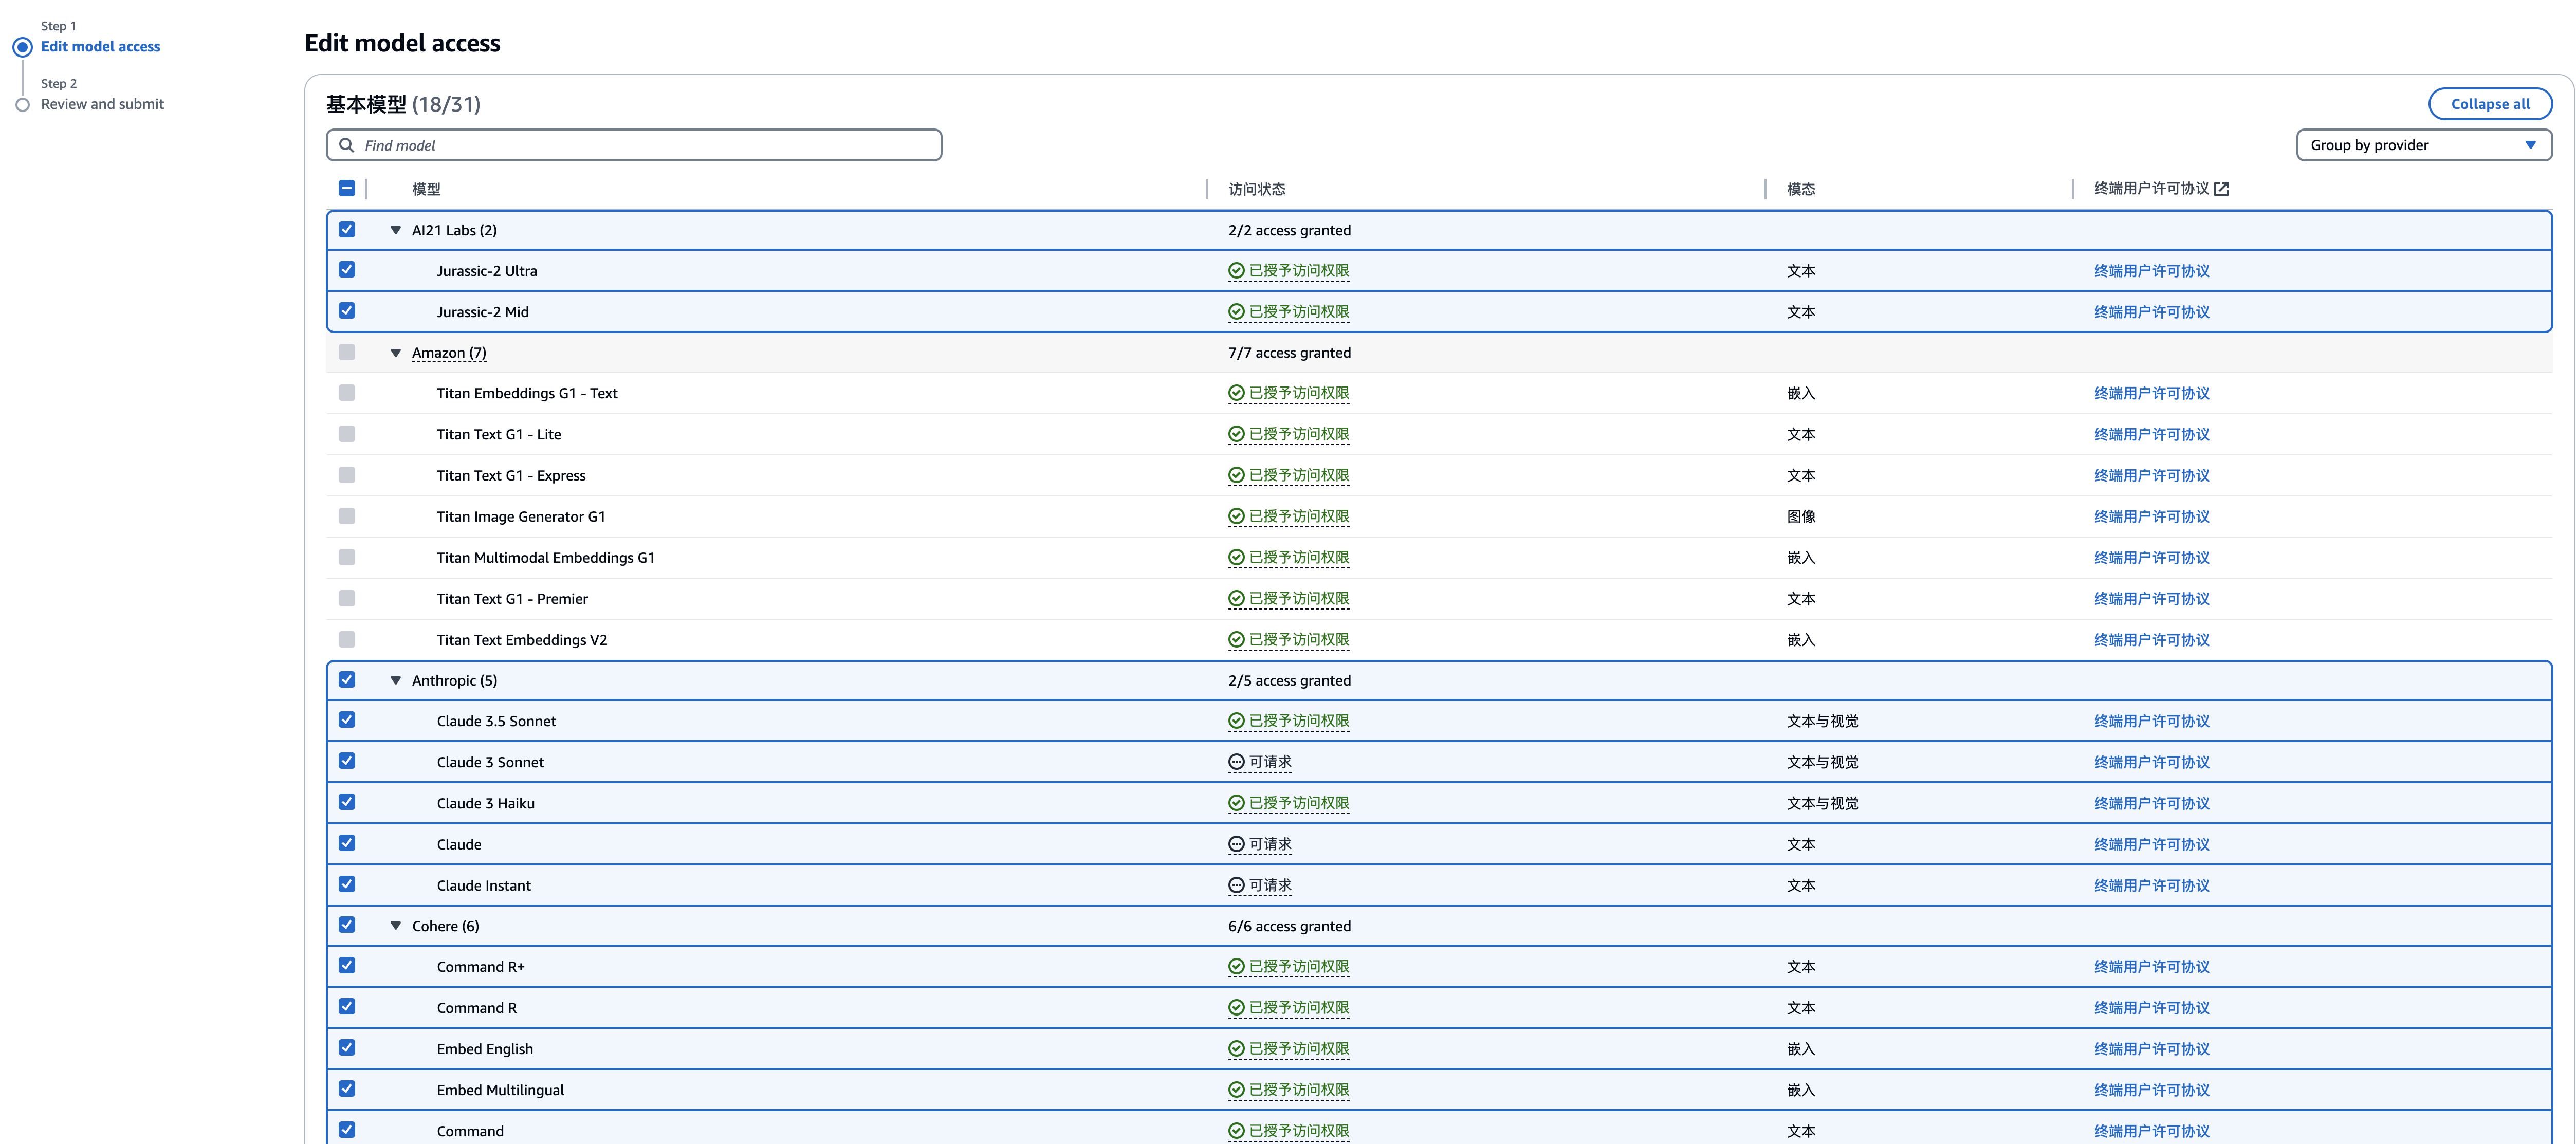This screenshot has height=1144, width=2576.
Task: Uncheck the Command R+ checkbox
Action: point(347,966)
